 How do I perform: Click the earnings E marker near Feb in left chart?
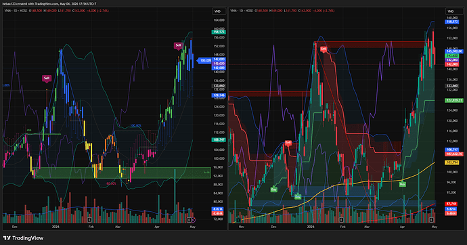tap(89, 220)
